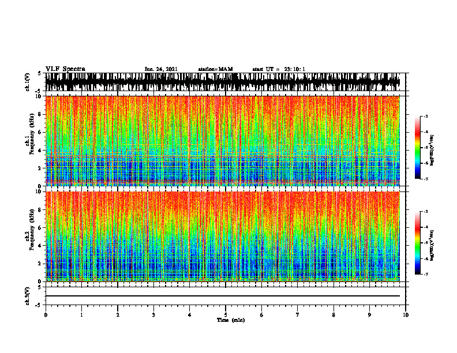Image resolution: width=457 pixels, height=353 pixels.
Task: Click the "VLF Spectra" title text
Action: point(65,69)
